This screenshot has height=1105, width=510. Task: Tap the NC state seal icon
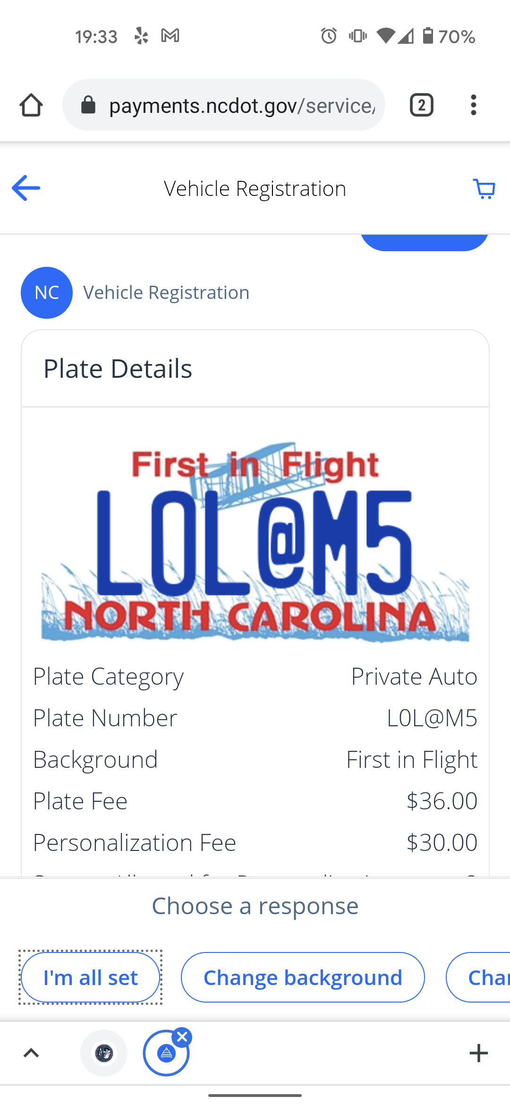pyautogui.click(x=104, y=1053)
